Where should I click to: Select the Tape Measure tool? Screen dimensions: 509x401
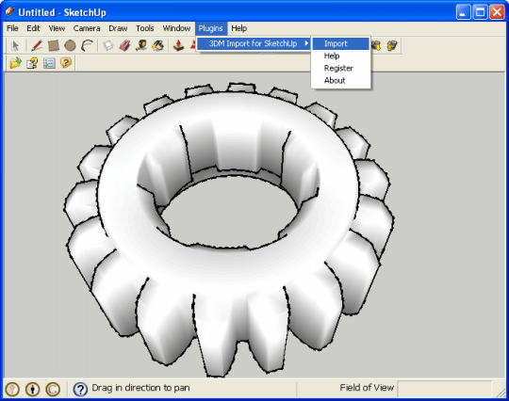pyautogui.click(x=141, y=46)
